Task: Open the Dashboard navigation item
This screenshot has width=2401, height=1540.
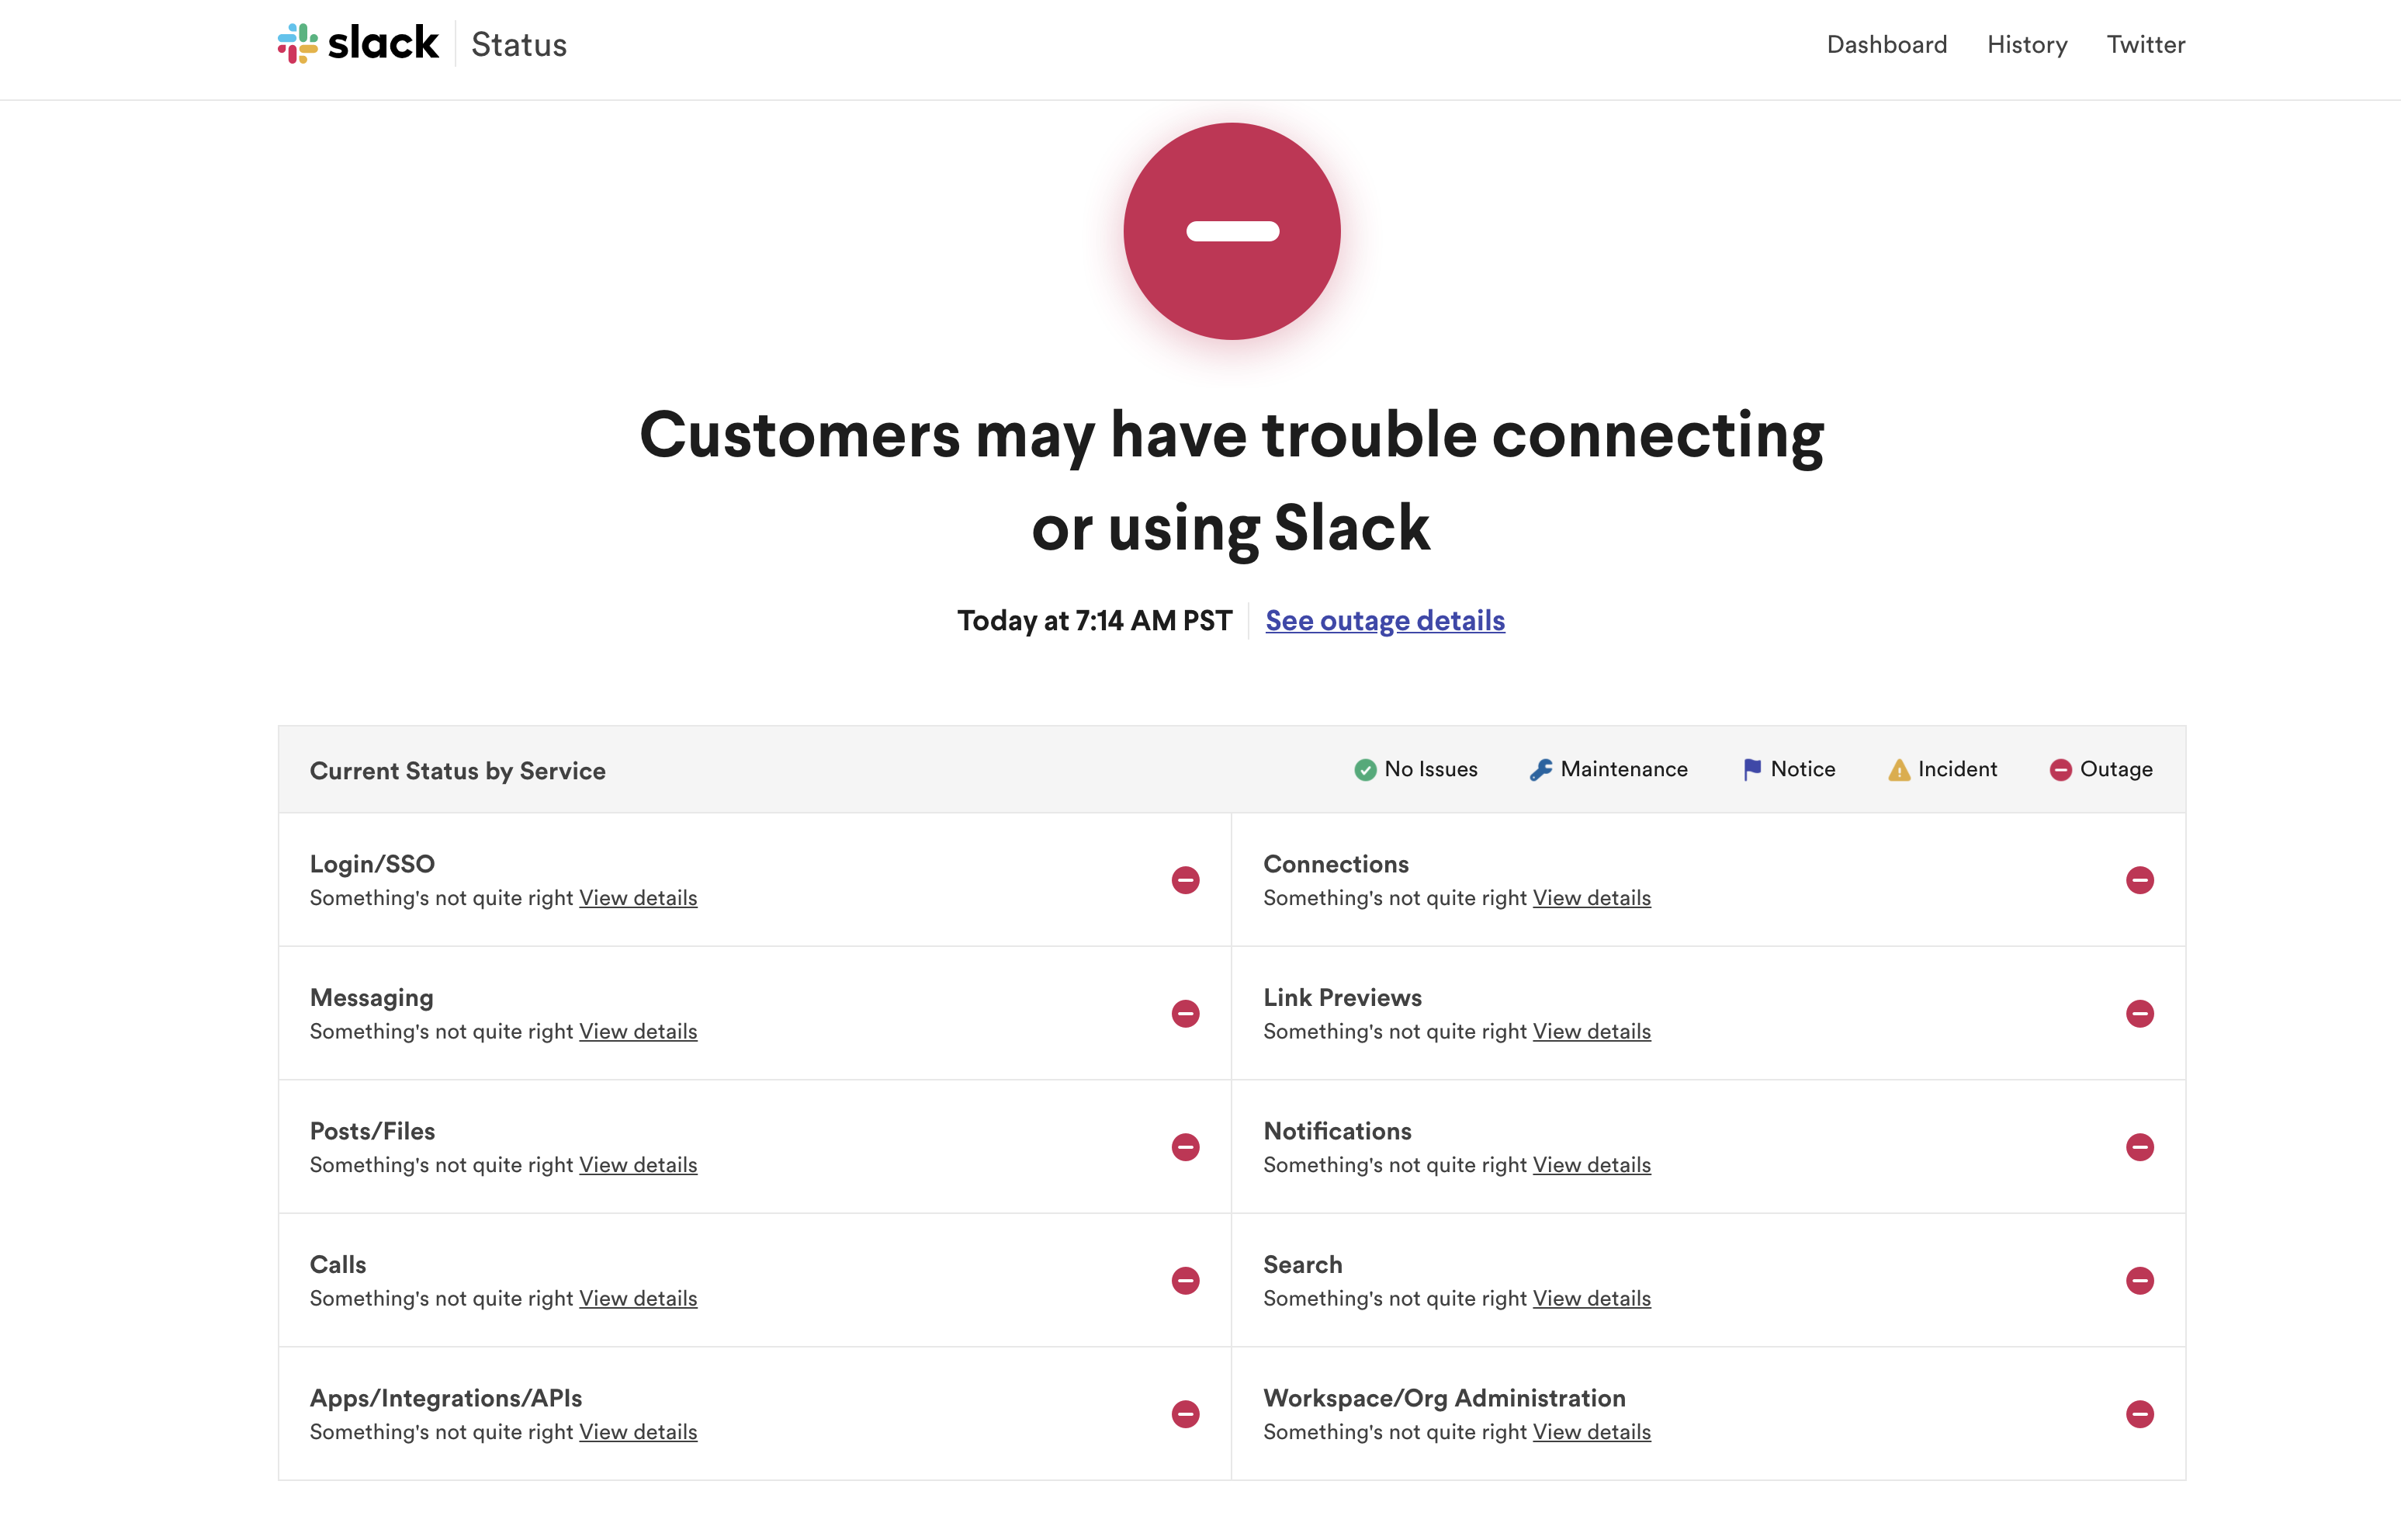Action: tap(1886, 45)
